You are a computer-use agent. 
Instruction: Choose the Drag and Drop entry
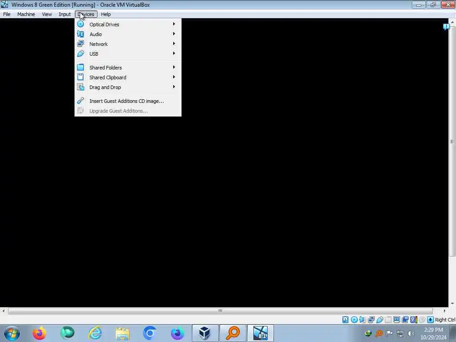coord(128,87)
